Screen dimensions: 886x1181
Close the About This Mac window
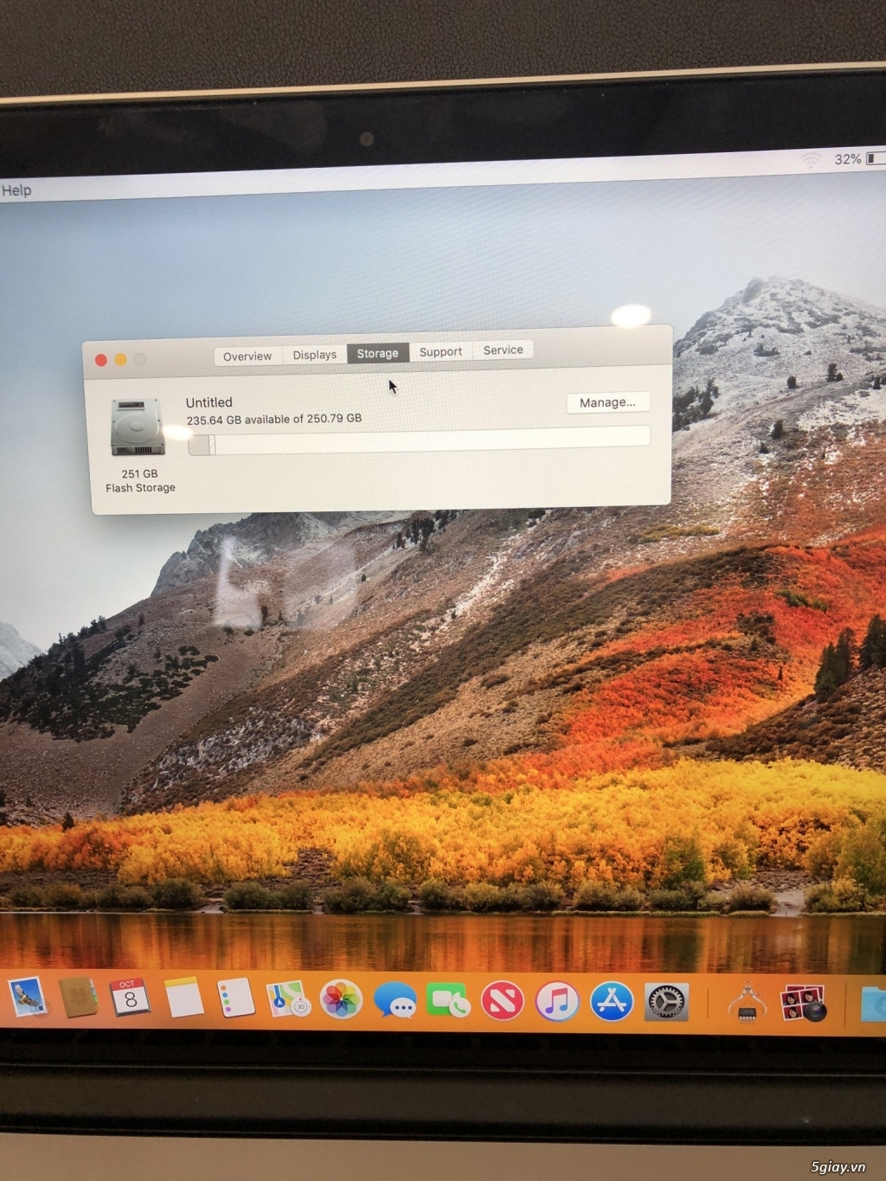click(x=100, y=360)
